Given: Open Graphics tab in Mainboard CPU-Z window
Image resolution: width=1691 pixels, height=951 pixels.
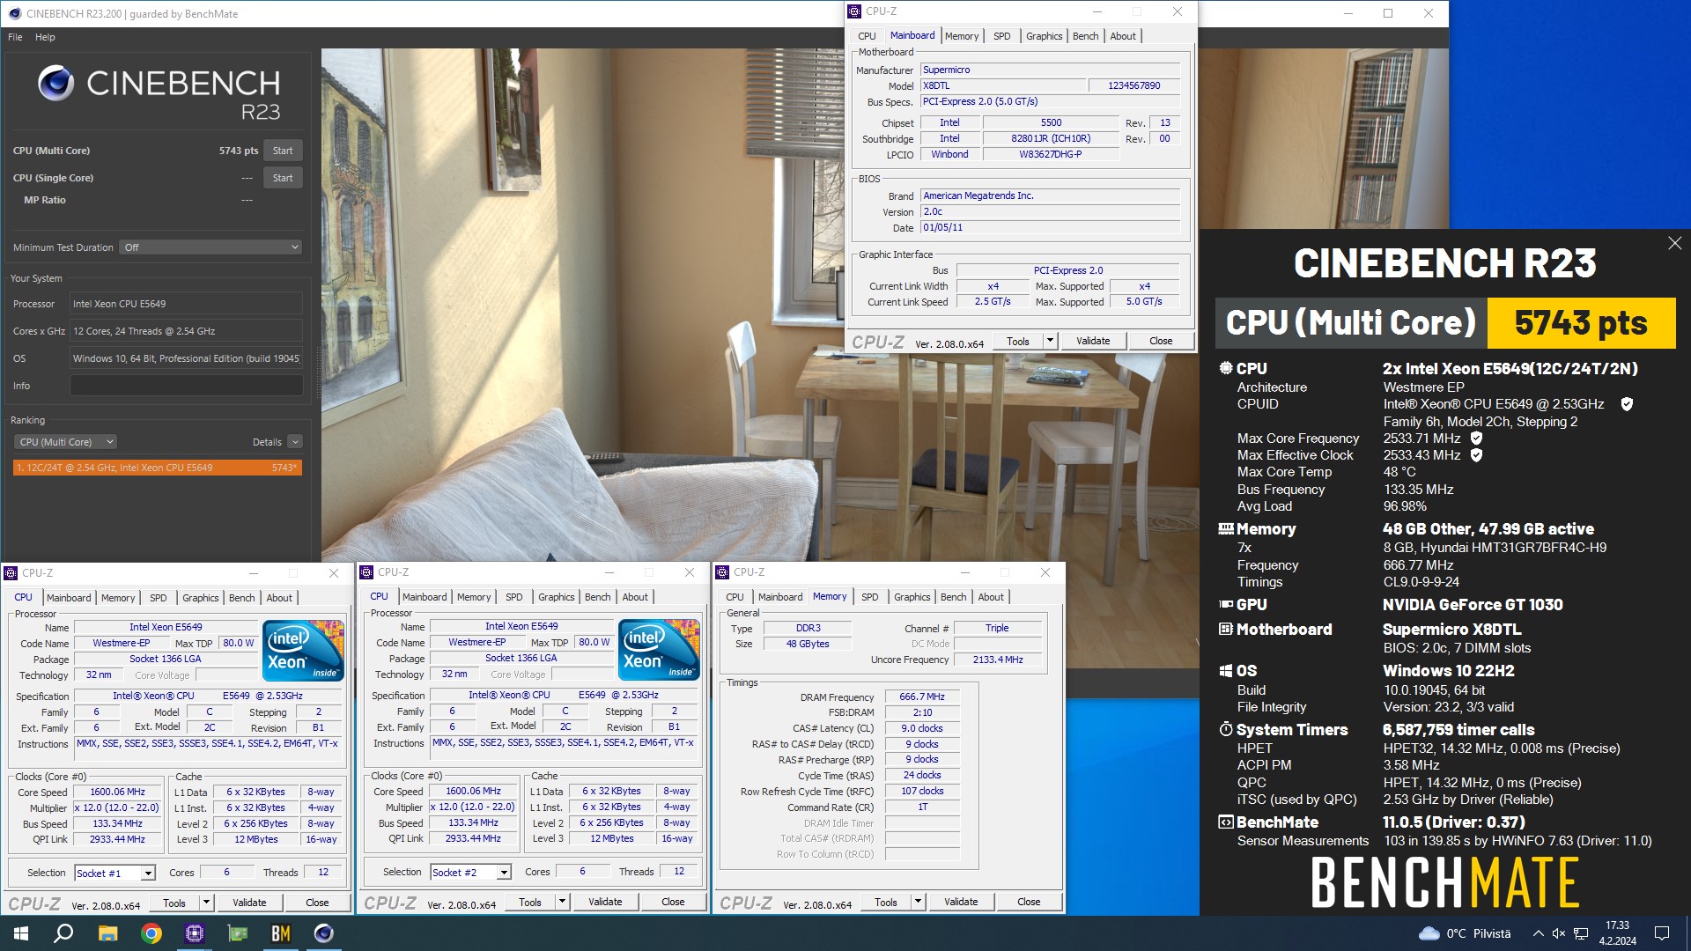Looking at the screenshot, I should point(1045,36).
